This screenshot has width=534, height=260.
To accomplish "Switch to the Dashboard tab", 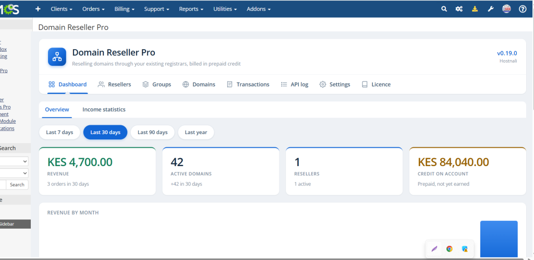I will (68, 84).
